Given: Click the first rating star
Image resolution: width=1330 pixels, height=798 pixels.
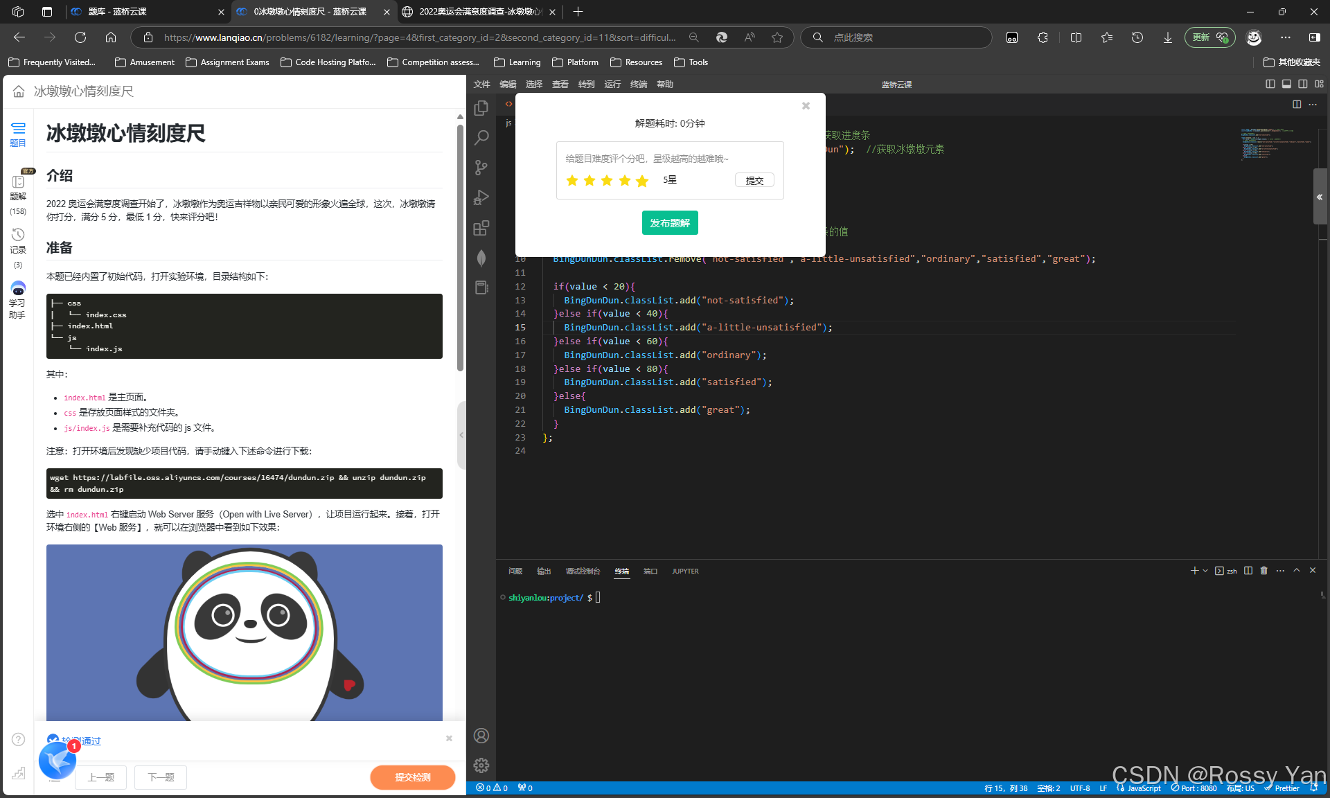Looking at the screenshot, I should [x=572, y=181].
